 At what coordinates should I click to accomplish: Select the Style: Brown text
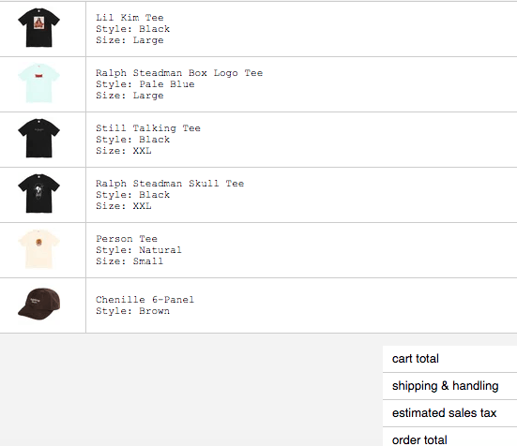click(132, 311)
